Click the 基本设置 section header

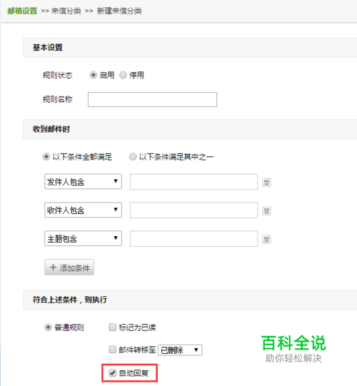190,48
